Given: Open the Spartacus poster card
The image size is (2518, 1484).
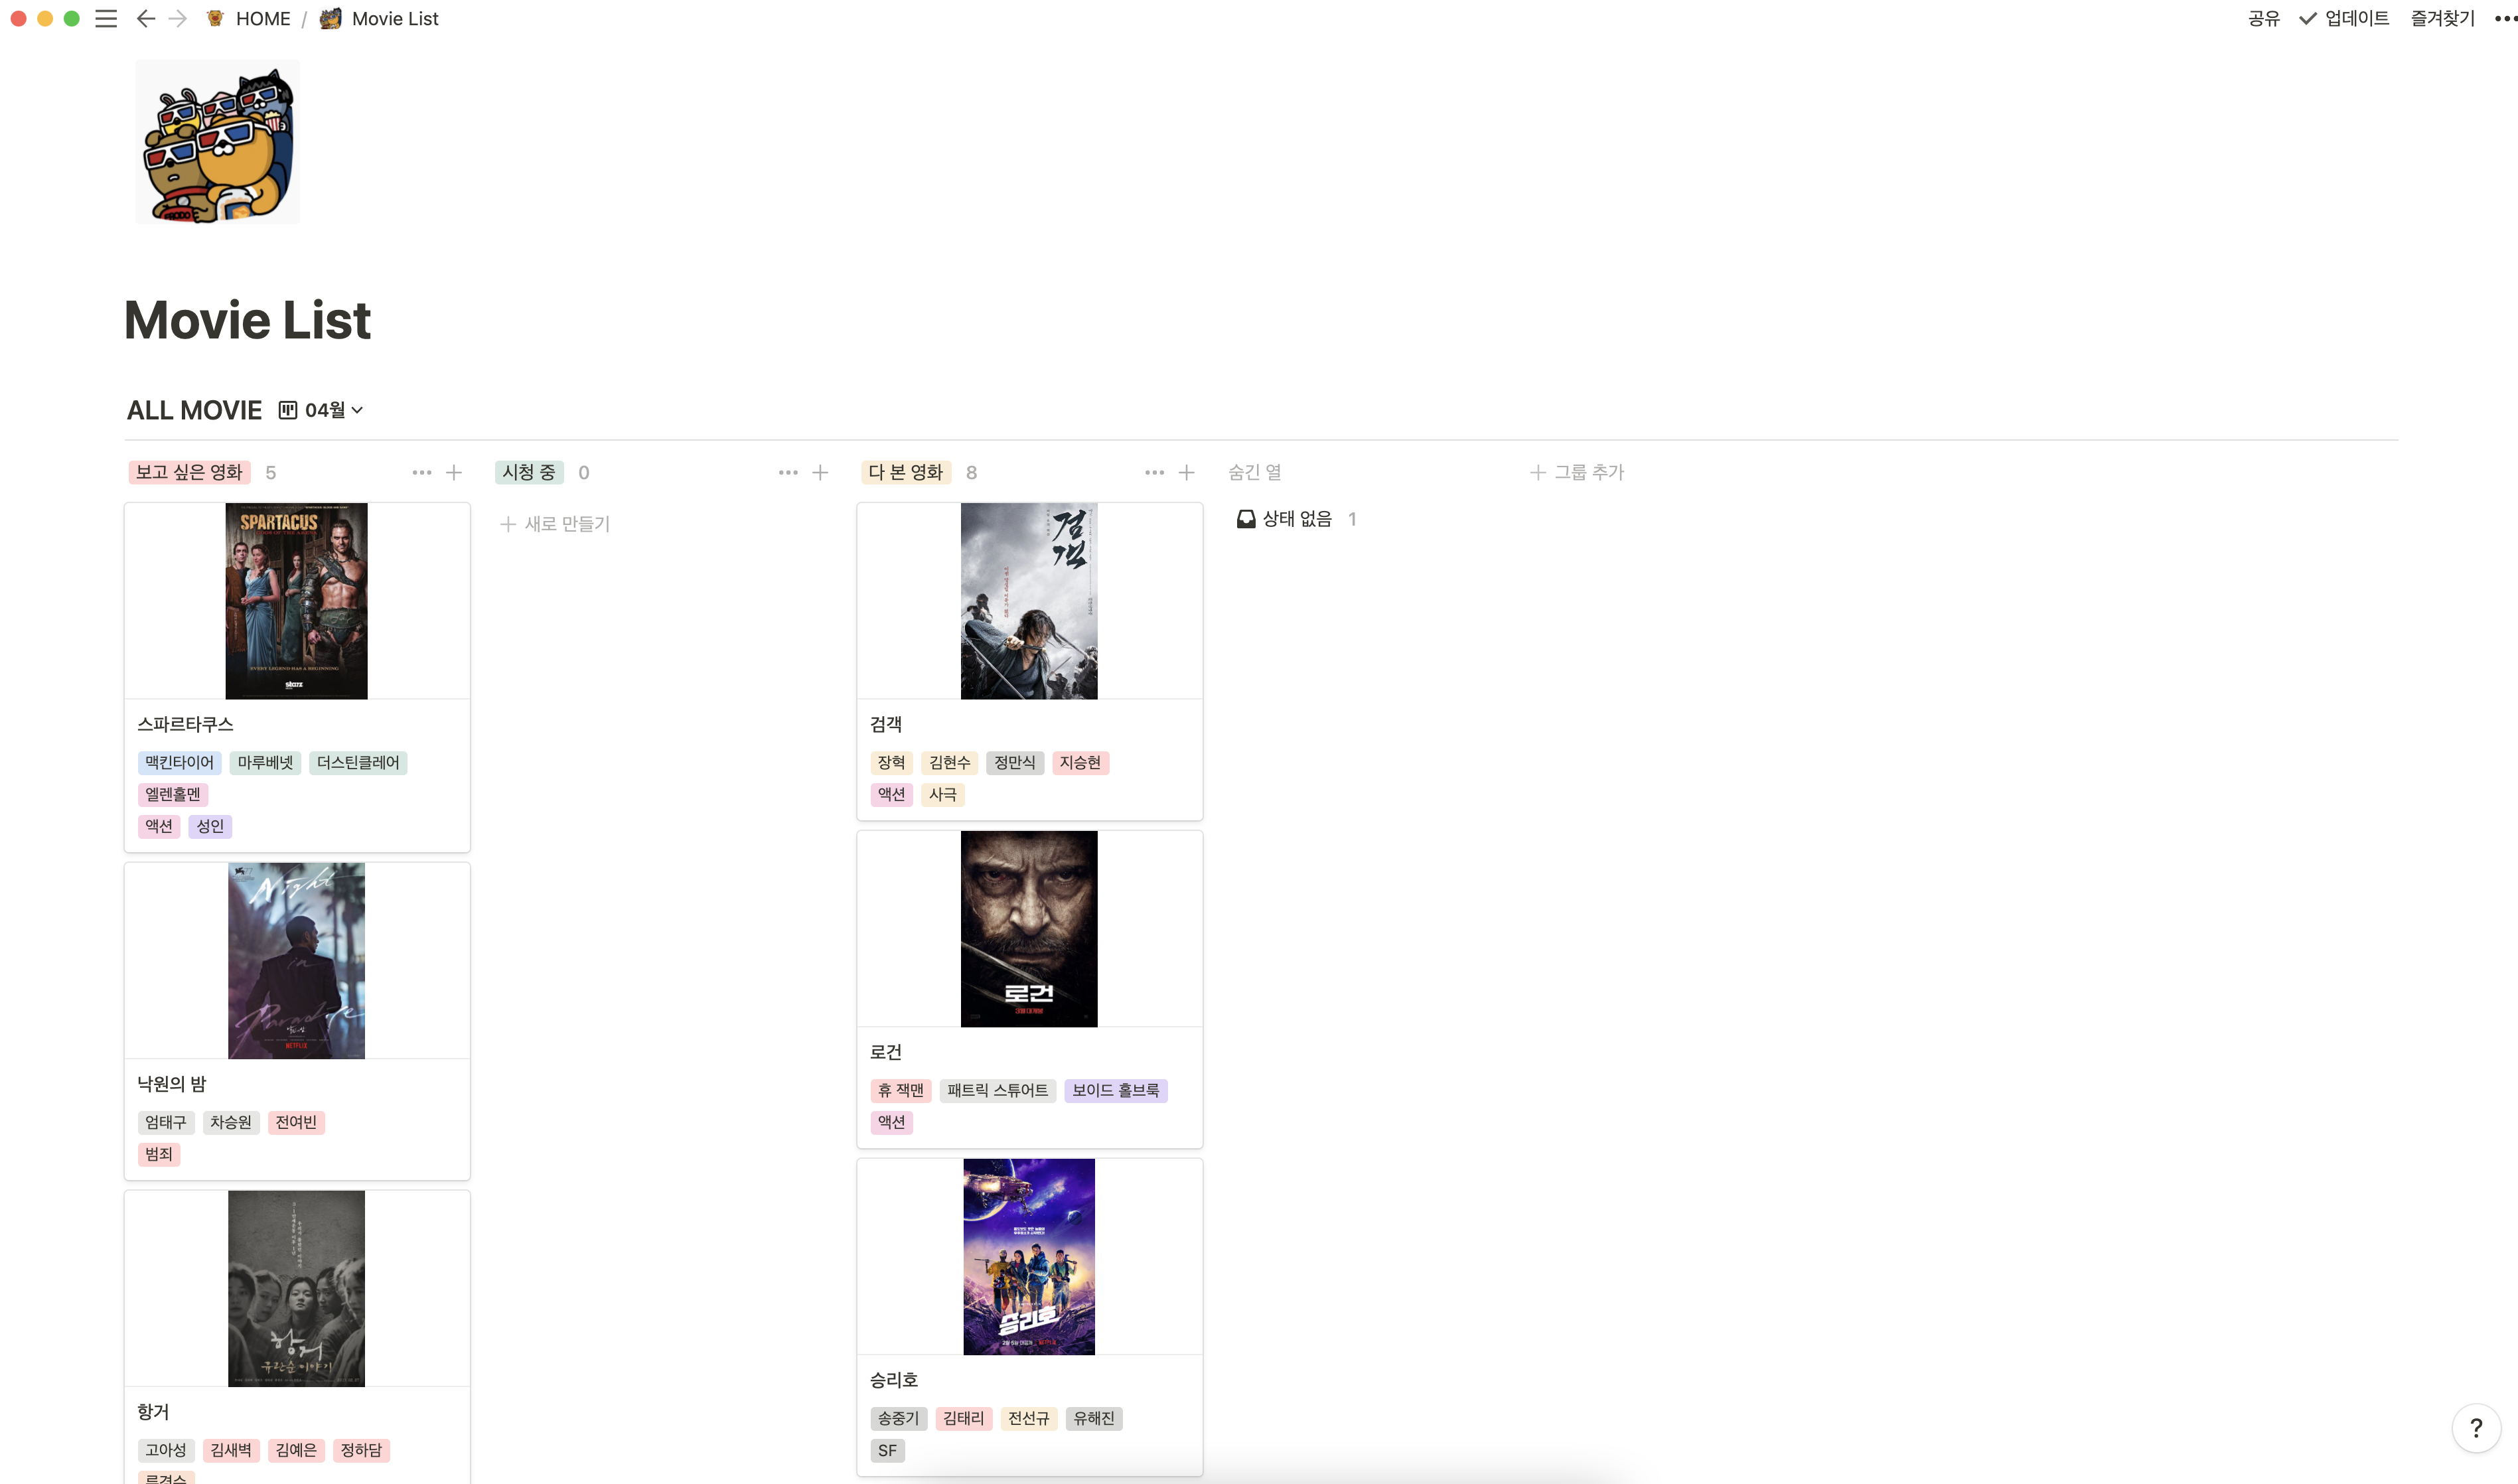Looking at the screenshot, I should [296, 601].
